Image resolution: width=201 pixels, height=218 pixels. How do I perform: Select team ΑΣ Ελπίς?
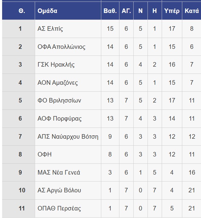tap(50, 29)
